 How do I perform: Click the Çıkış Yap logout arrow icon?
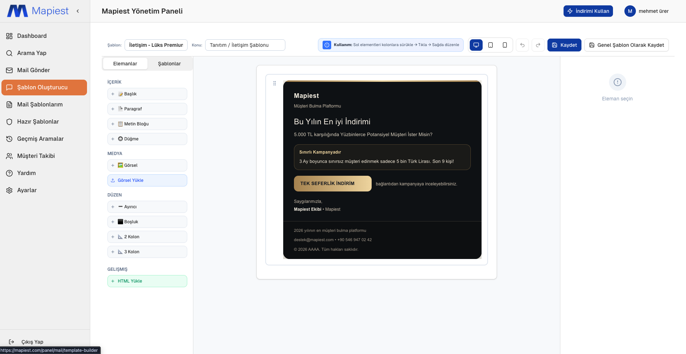[x=11, y=342]
